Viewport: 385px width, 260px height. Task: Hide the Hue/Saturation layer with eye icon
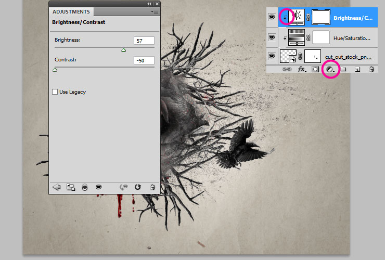[x=271, y=37]
